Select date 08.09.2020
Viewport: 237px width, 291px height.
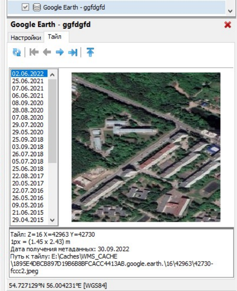click(28, 103)
